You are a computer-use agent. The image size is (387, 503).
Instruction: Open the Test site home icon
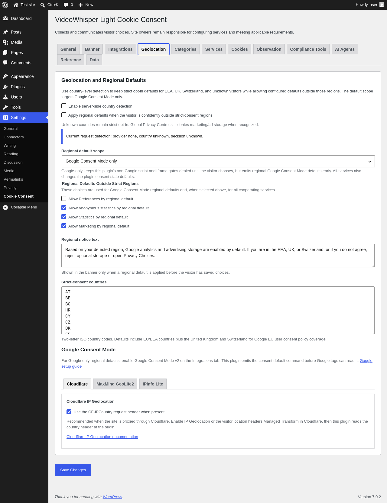[x=16, y=5]
